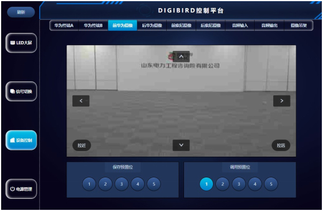Open the 音频输入 tab
323x211 pixels.
tap(240, 25)
